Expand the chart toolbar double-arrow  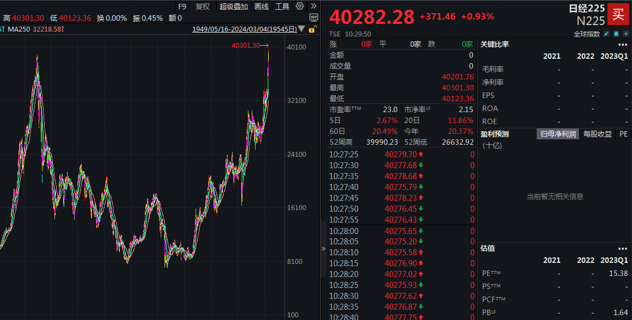314,6
